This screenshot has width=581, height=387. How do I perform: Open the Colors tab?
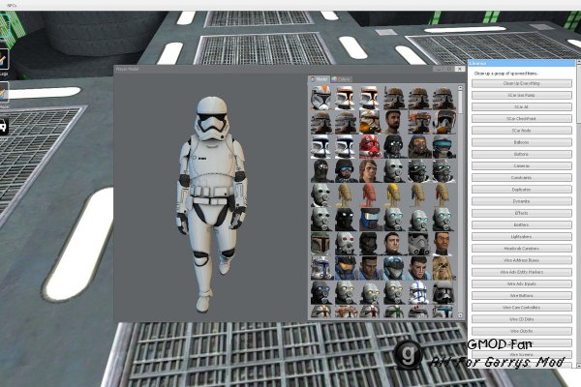tap(341, 79)
